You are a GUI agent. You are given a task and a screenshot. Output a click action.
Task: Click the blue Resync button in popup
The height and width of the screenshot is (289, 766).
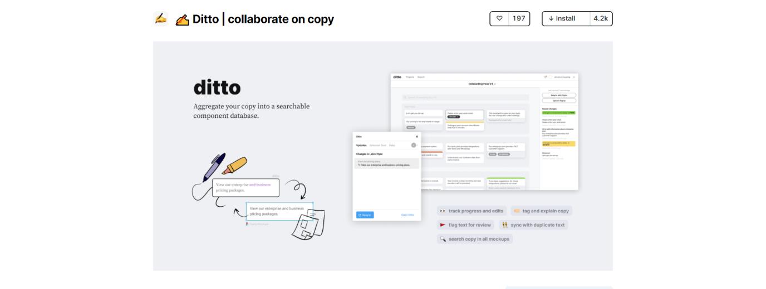point(365,215)
